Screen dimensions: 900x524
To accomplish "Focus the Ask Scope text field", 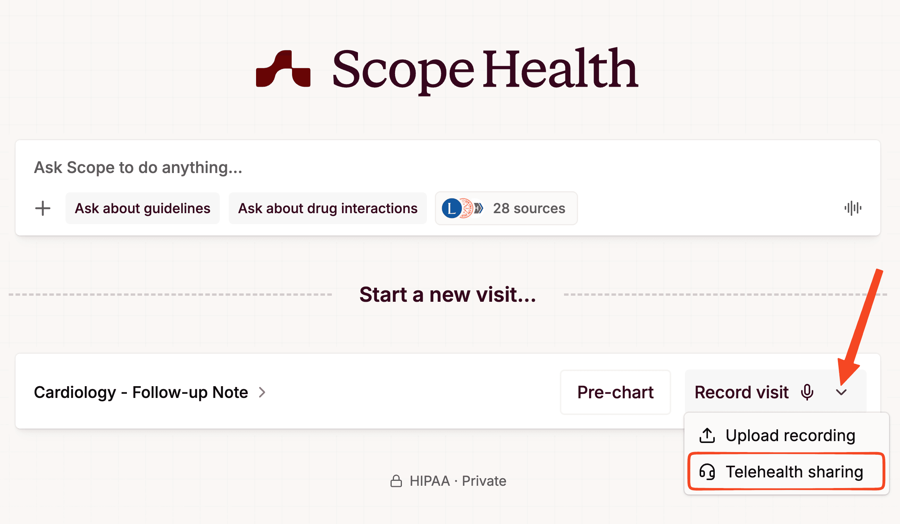I will 379,167.
